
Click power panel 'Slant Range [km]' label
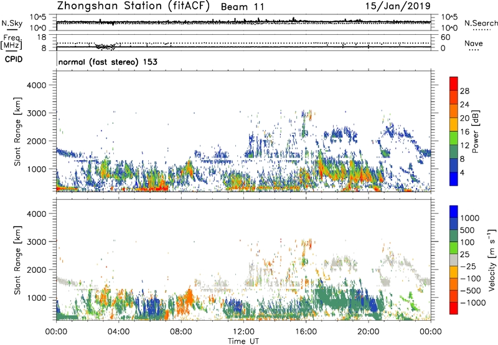click(17, 131)
